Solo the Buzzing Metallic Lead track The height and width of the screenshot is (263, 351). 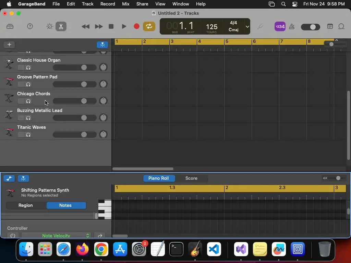pyautogui.click(x=28, y=118)
